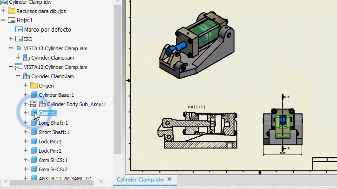Viewport: 337px width, 189px height.
Task: Click the isometric 3D view of clamp
Action: coord(196,45)
